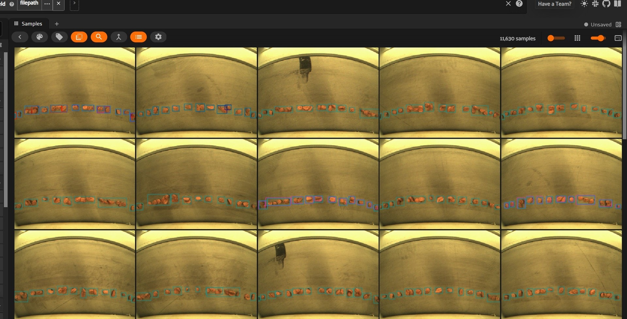
Task: Open sort by similarity search button
Action: coord(99,37)
